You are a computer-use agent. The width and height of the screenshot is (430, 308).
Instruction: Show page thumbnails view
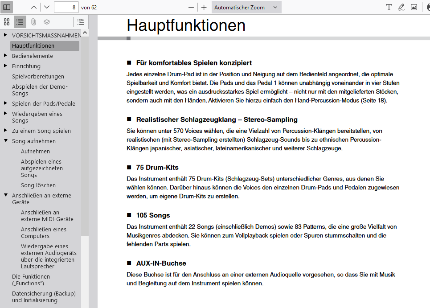tap(7, 22)
